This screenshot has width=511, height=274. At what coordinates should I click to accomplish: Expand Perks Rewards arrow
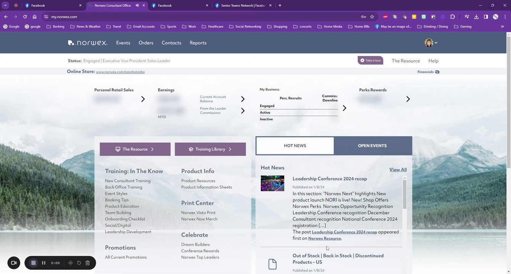[408, 99]
